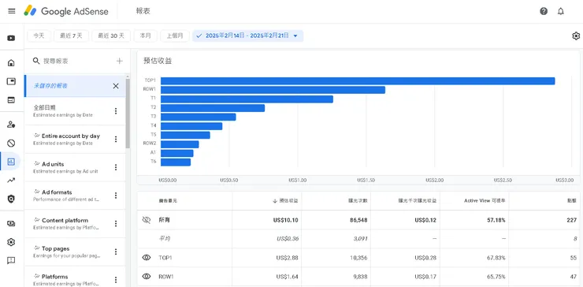Open the Feedback sidebar icon

(x=11, y=260)
